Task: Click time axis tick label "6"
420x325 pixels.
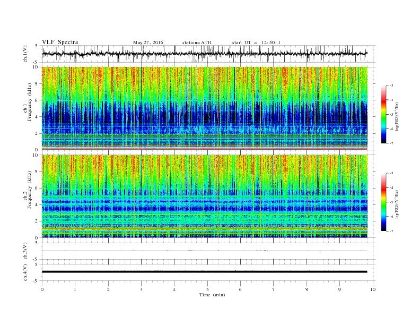Action: click(240, 289)
